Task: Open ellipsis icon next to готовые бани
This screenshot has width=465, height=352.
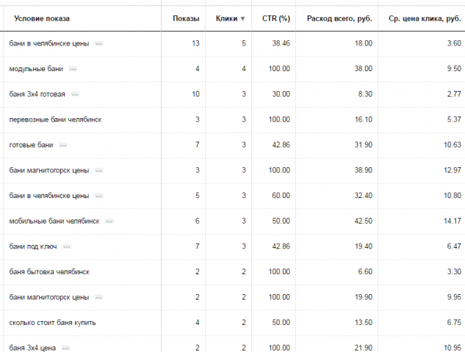Action: pos(63,145)
